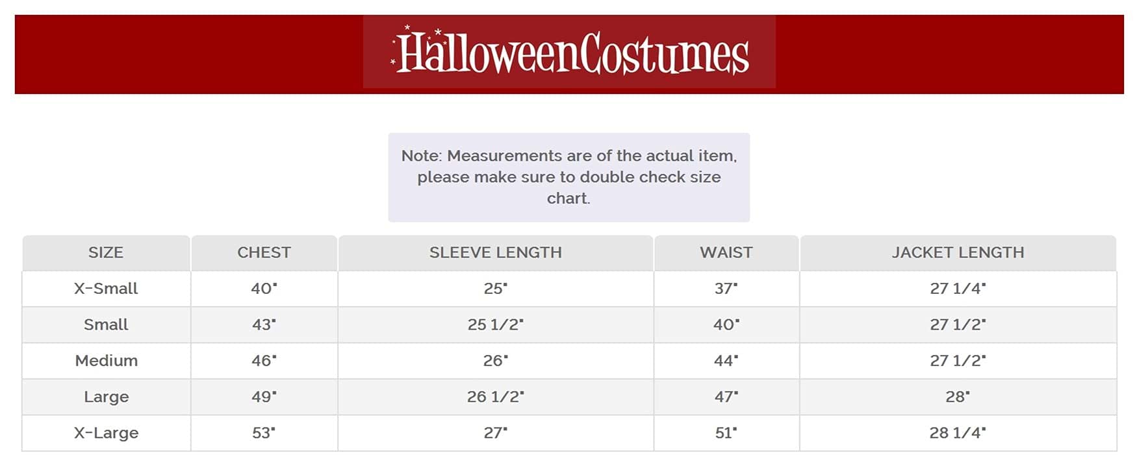Select the JACKET LENGTH column header
1137x473 pixels.
[957, 252]
